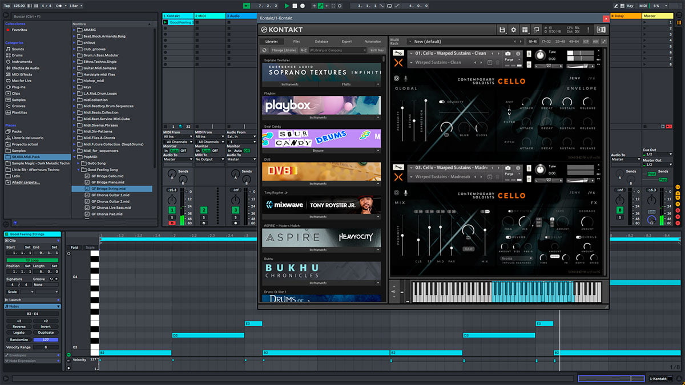The height and width of the screenshot is (385, 685).
Task: Click the microphone icon in Cello panel
Action: [406, 79]
